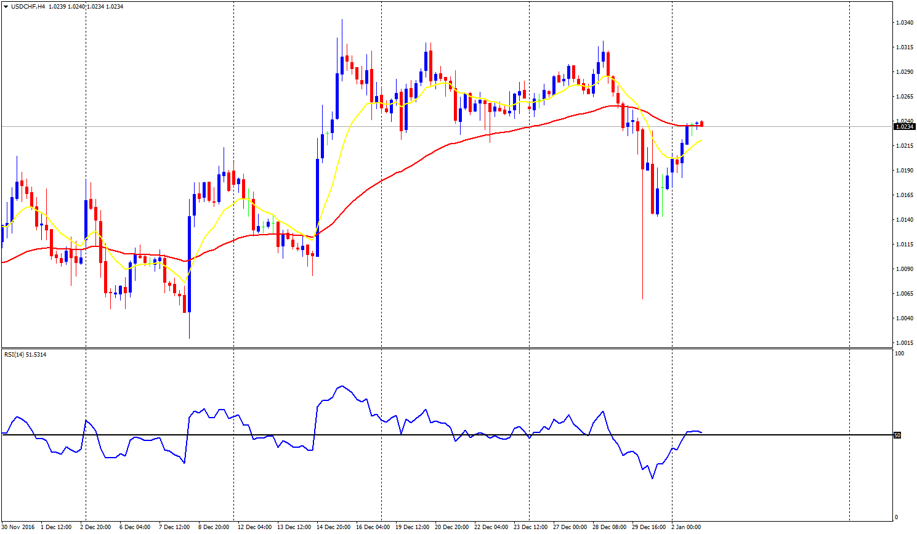Click the 1.0215 price scale label
917x534 pixels.
coord(904,146)
